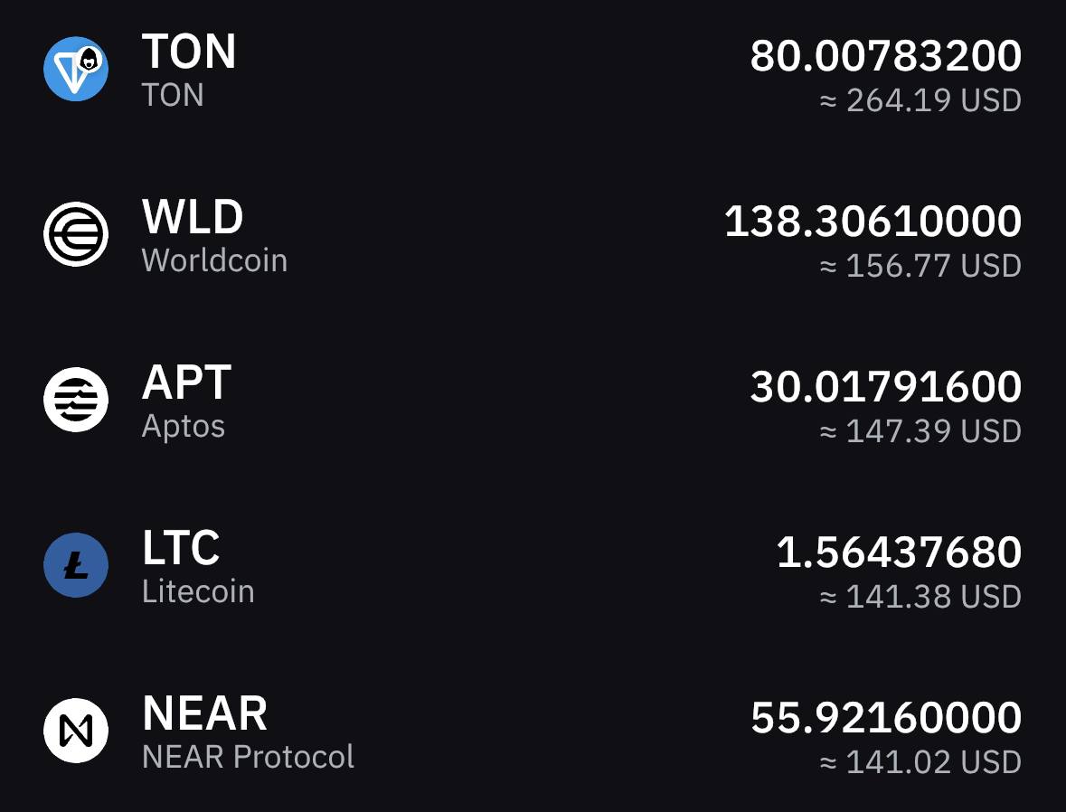Tap the blue TON coin icon
This screenshot has width=1066, height=812.
click(x=75, y=69)
